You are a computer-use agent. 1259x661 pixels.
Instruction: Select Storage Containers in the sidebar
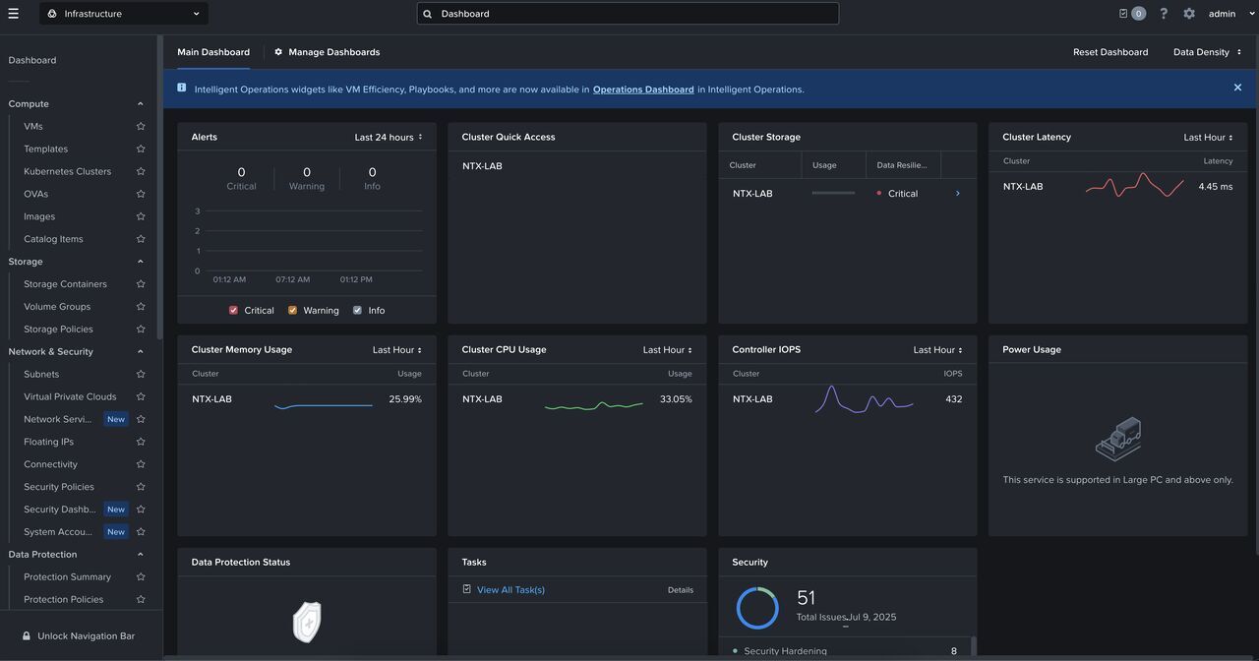65,284
